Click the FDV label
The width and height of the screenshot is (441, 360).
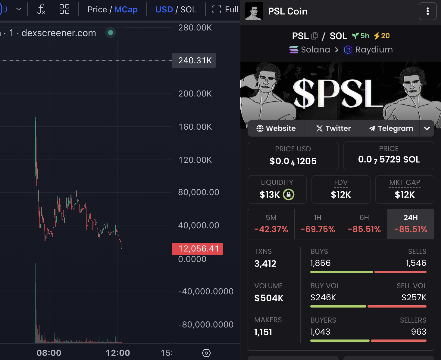pos(341,182)
